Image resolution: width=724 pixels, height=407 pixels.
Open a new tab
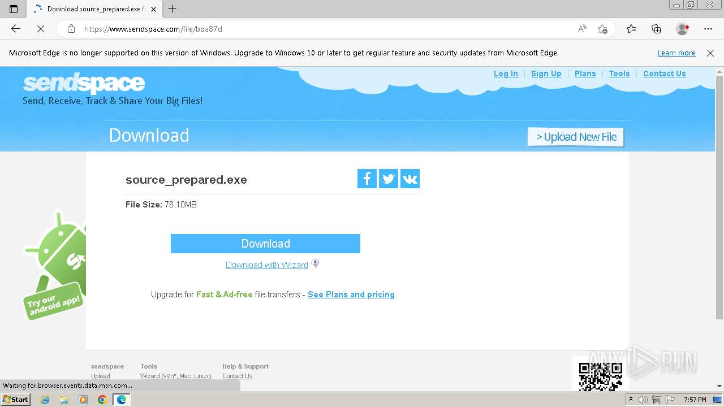tap(173, 9)
